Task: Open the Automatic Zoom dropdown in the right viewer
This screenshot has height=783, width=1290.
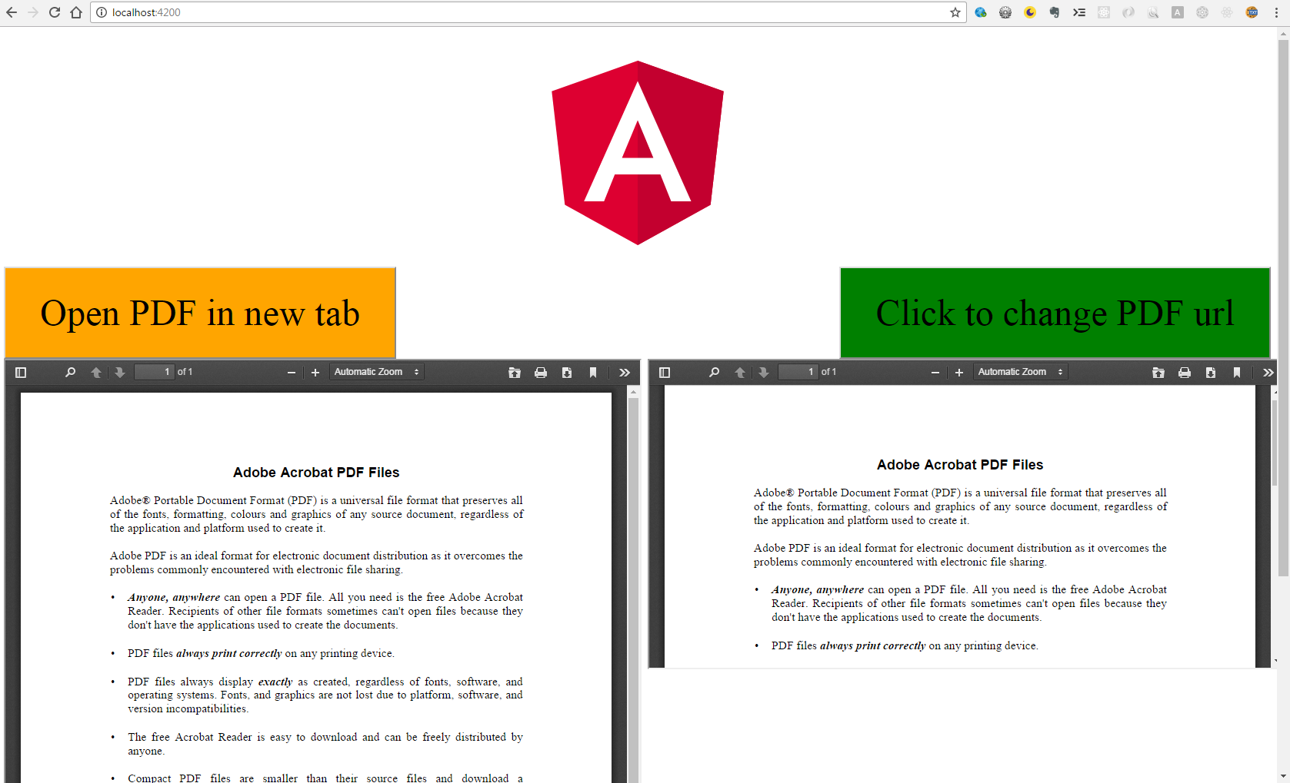Action: tap(1020, 371)
